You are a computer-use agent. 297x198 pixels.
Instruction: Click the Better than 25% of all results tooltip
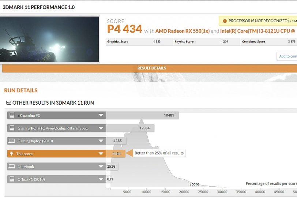point(159,153)
